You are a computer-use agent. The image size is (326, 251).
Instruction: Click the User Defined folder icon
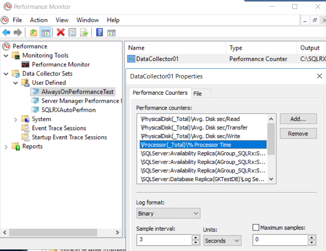[x=26, y=82]
